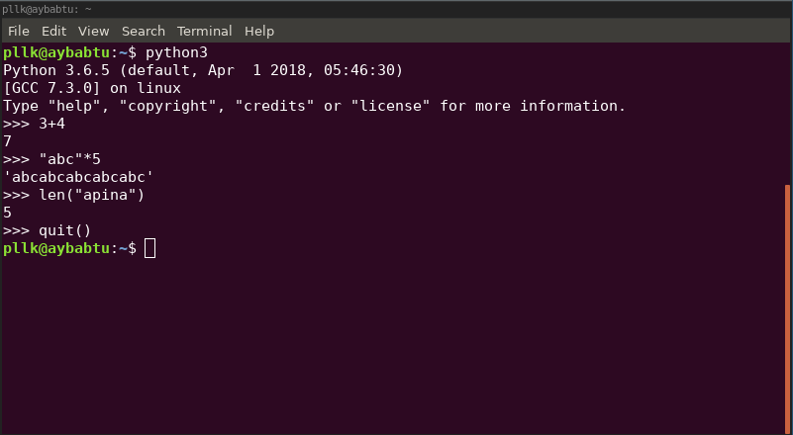Open the View menu
Screen dimensions: 793x435
[x=93, y=31]
